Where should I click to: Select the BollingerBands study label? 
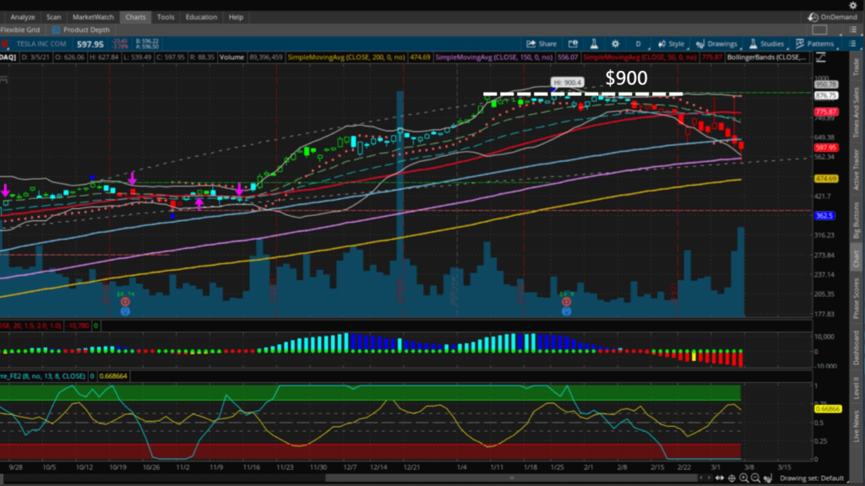[767, 57]
